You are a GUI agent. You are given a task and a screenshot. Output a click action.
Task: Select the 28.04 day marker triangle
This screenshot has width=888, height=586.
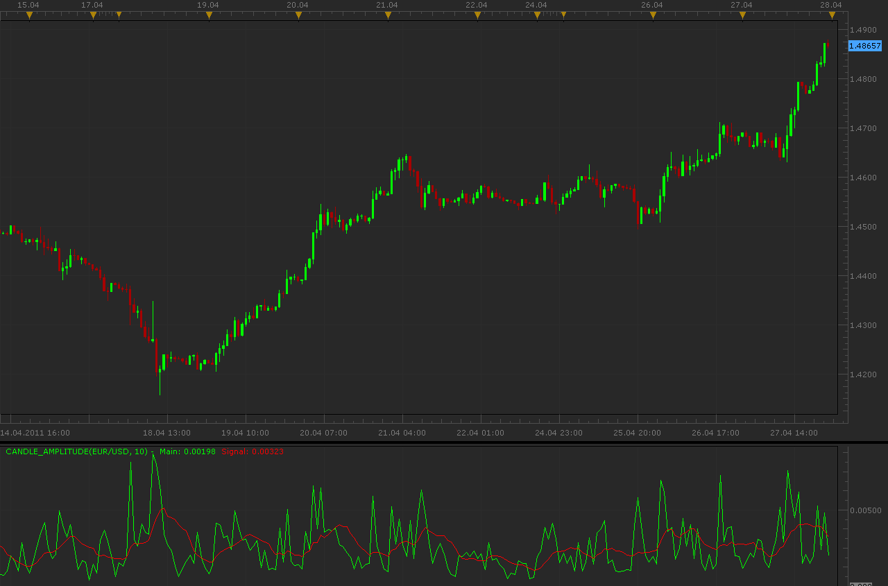[x=832, y=15]
